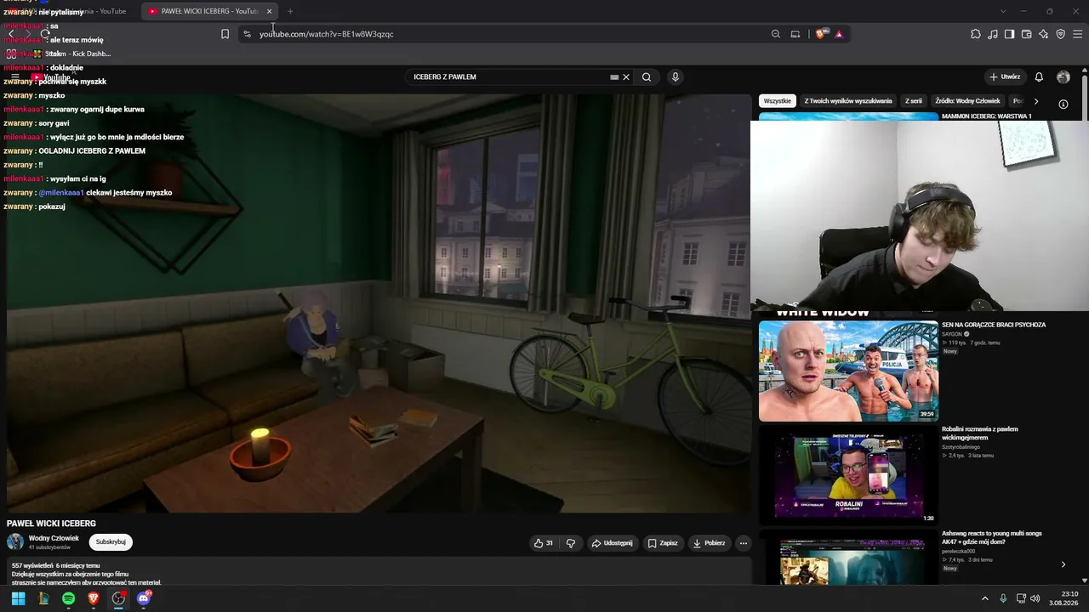The width and height of the screenshot is (1089, 612).
Task: Select the Z serii filter chip
Action: point(914,101)
